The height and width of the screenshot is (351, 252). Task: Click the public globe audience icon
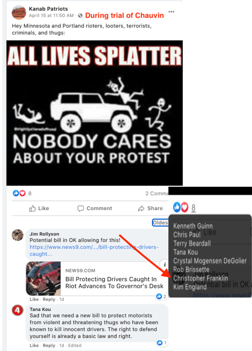click(x=80, y=15)
